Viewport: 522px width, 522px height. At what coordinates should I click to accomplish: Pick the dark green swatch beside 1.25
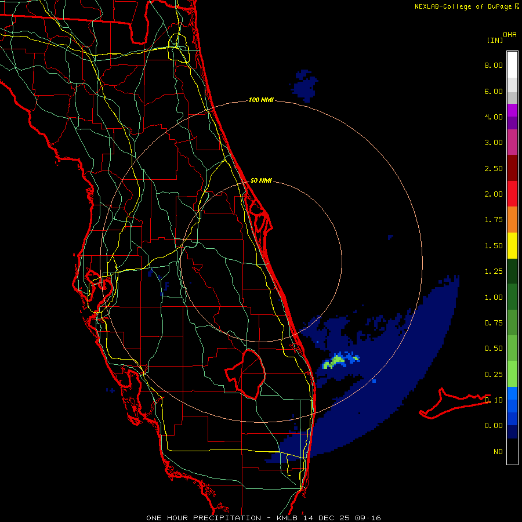click(x=512, y=271)
